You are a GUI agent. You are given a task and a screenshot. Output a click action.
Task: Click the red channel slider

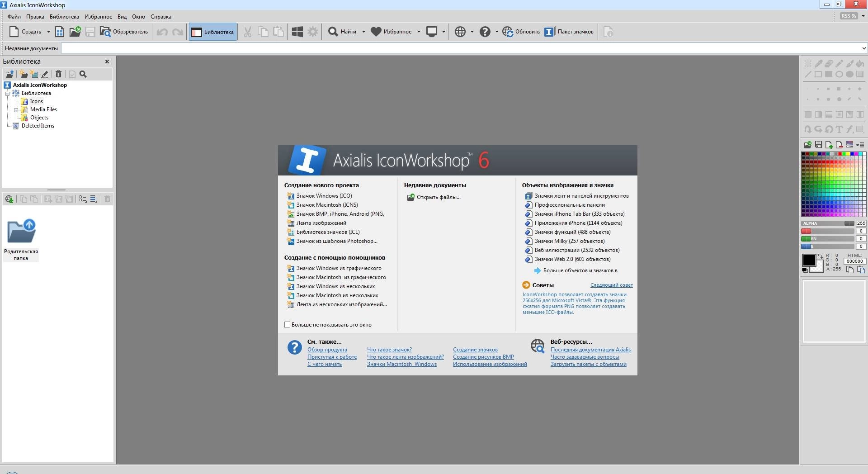tap(827, 231)
